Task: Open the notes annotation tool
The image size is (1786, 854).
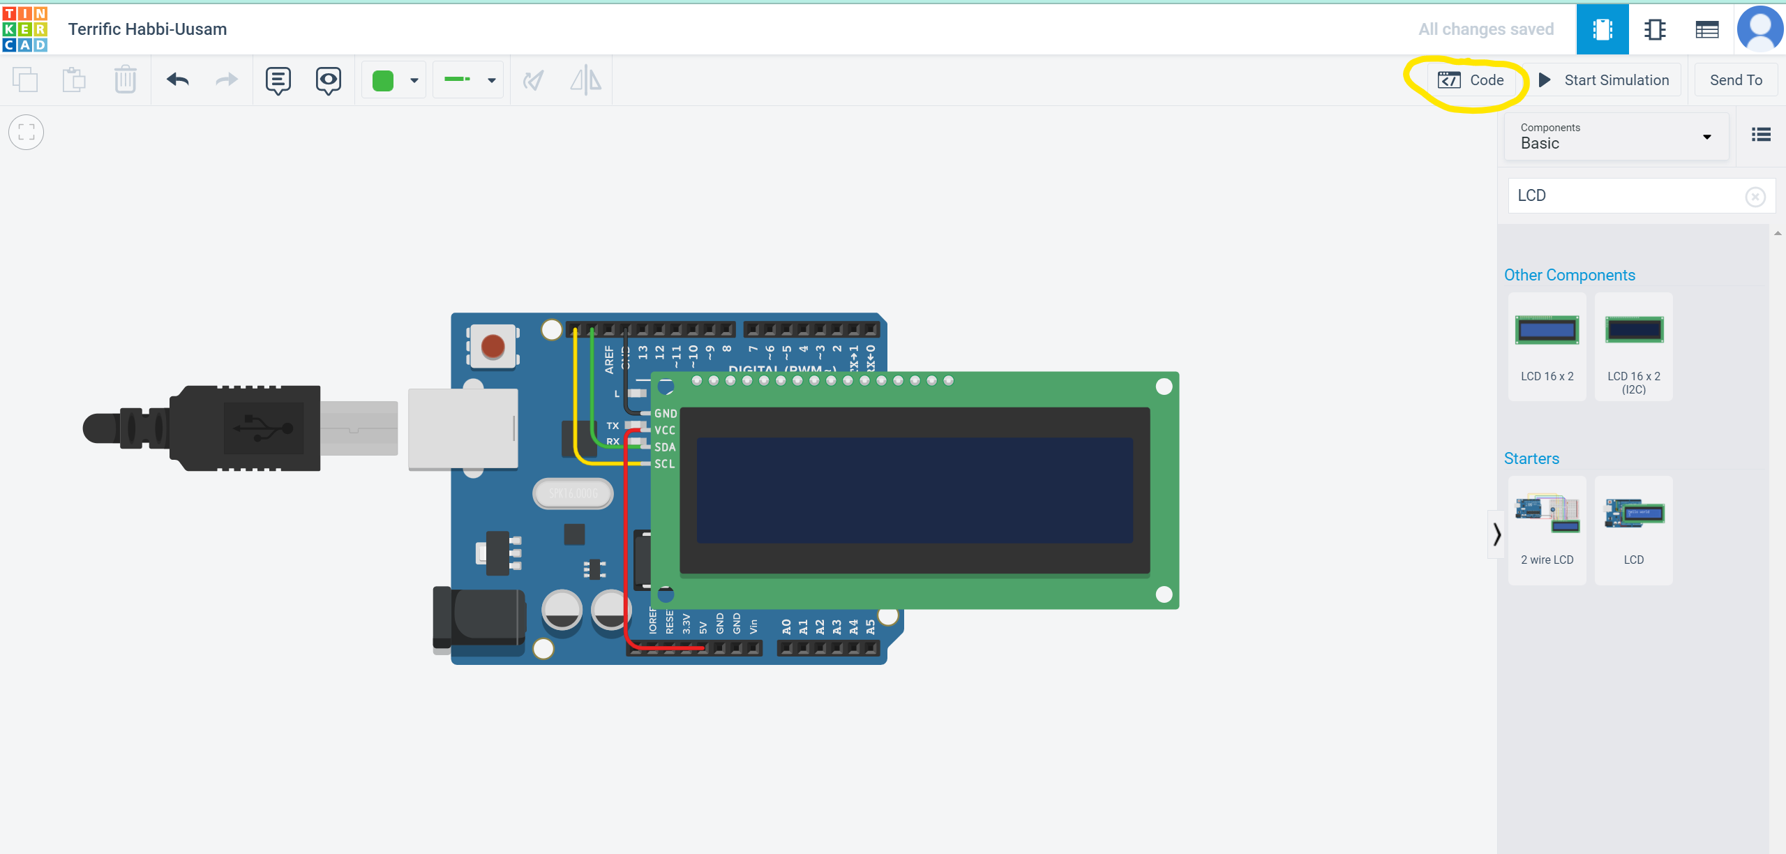Action: point(278,81)
